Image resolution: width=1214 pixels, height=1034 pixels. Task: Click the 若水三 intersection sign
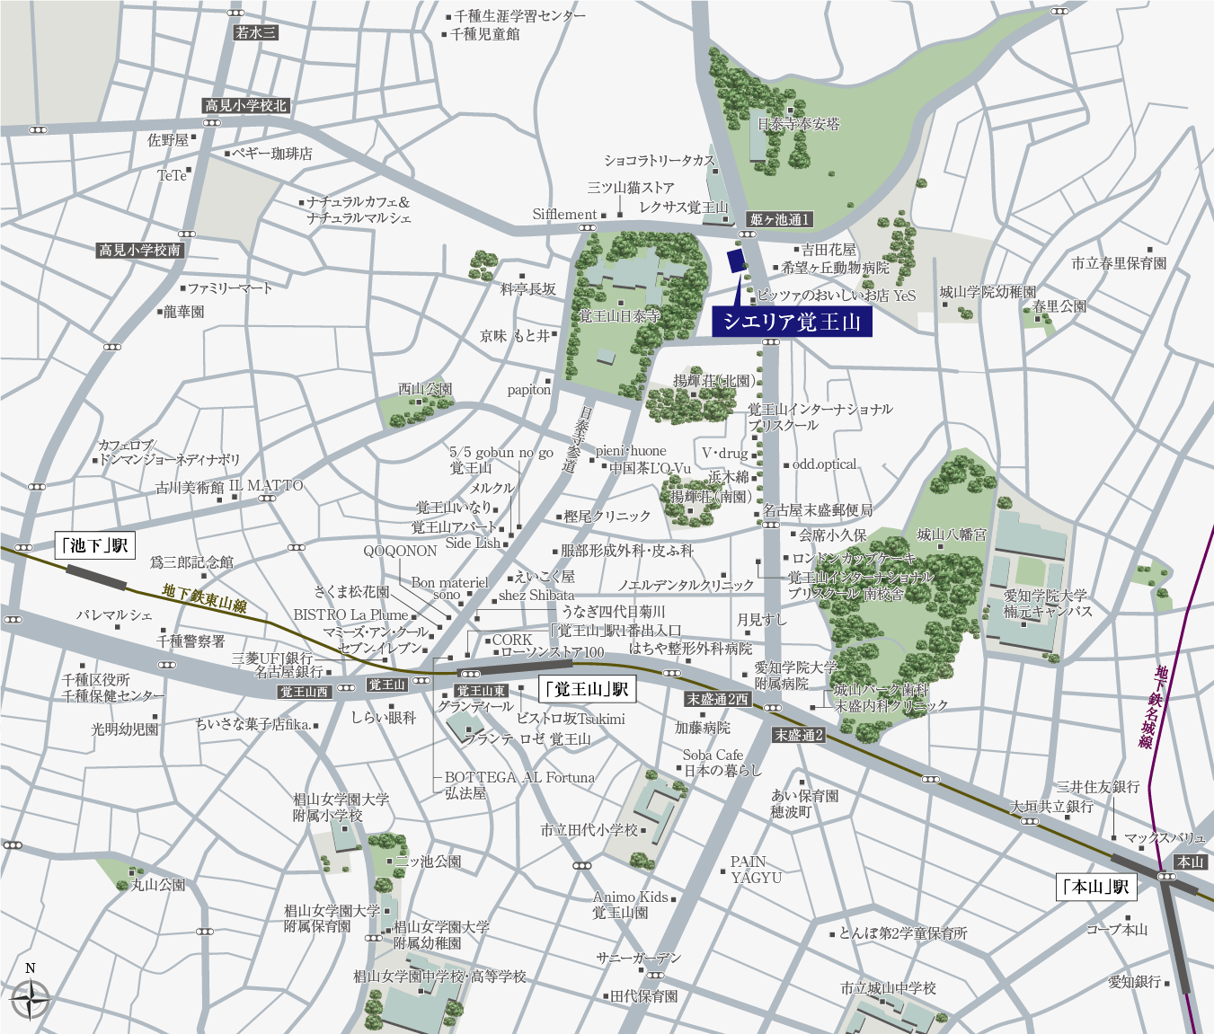256,33
